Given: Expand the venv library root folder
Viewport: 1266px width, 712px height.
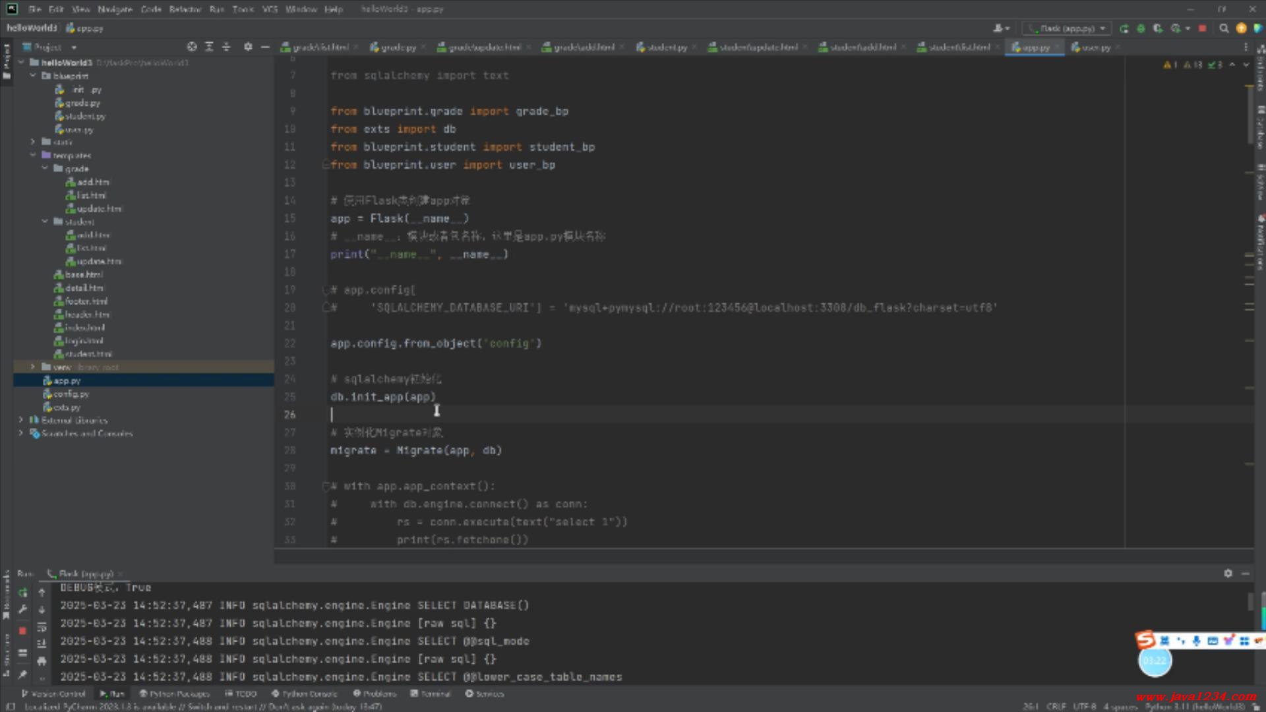Looking at the screenshot, I should (32, 367).
